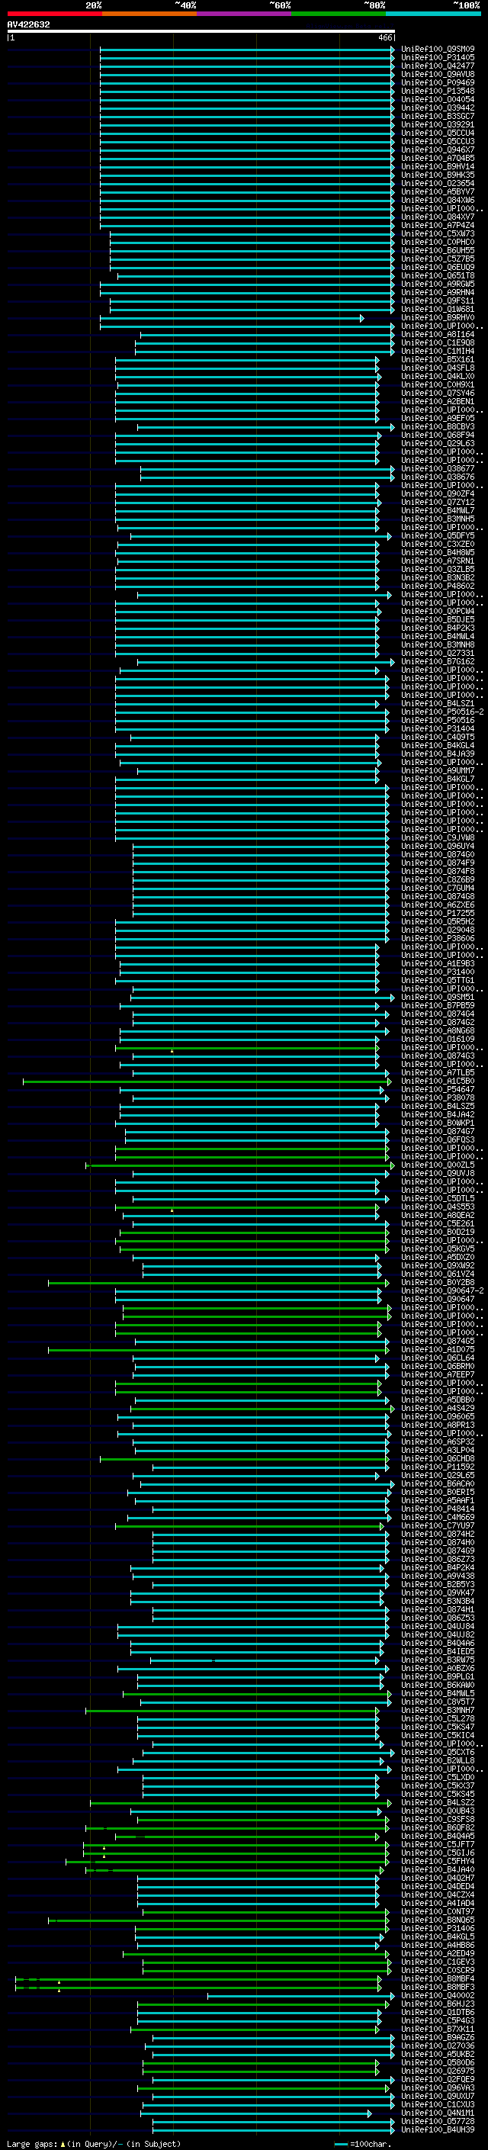488x2150 pixels.
Task: Select hit label UniRef100_P54647
Action: tap(438, 1089)
